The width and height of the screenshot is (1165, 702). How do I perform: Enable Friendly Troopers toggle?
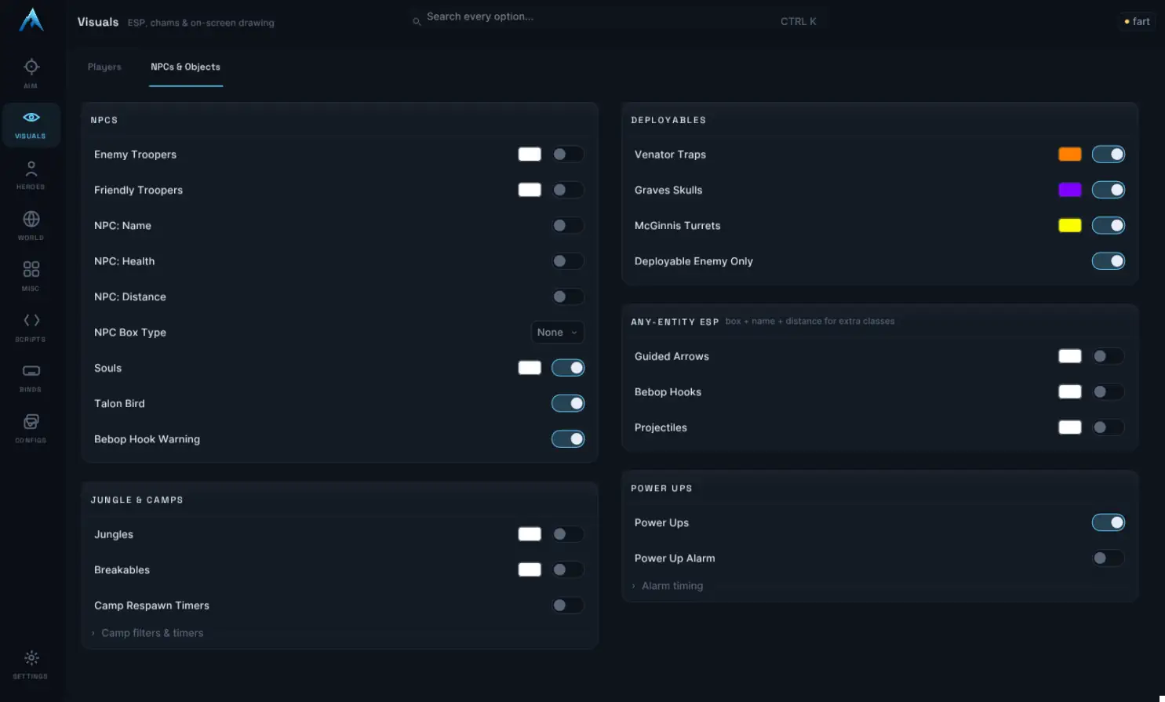tap(567, 190)
